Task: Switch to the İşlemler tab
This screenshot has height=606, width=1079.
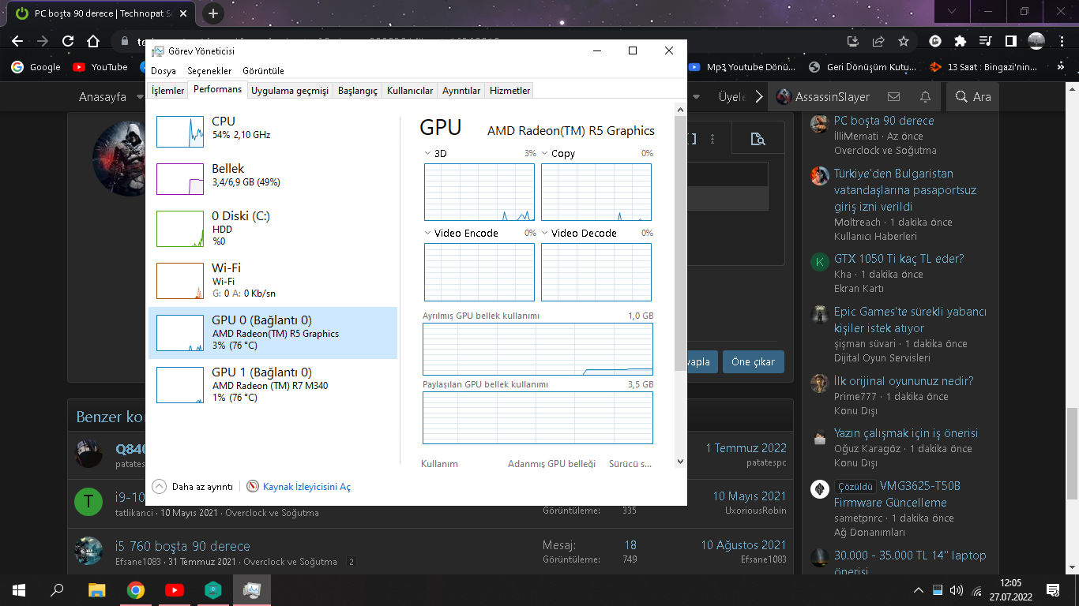Action: click(x=167, y=91)
